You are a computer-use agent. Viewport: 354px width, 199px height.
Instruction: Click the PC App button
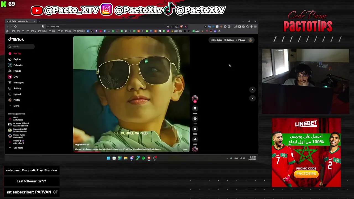(240, 40)
